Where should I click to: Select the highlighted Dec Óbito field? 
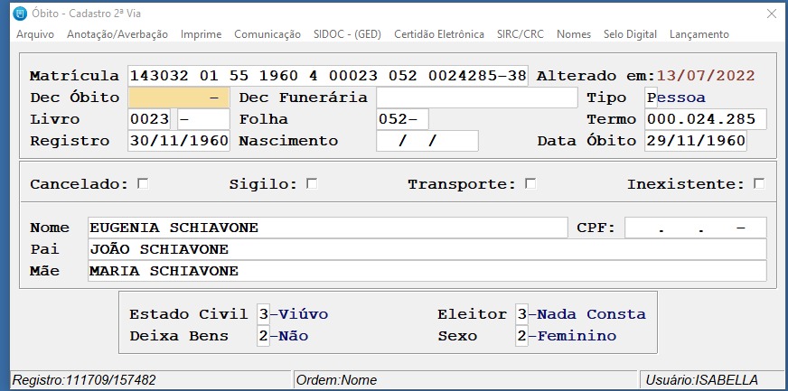179,98
